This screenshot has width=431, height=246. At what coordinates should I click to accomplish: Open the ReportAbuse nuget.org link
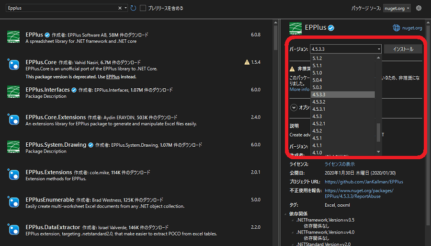point(359,193)
